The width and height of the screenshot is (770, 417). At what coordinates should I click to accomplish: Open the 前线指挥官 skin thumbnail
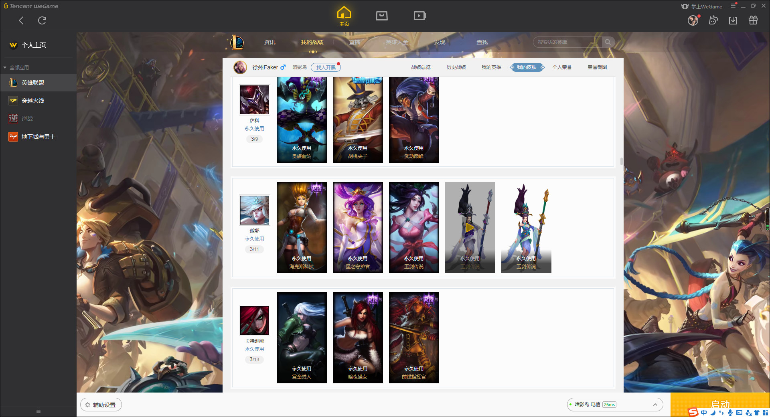[x=414, y=338]
